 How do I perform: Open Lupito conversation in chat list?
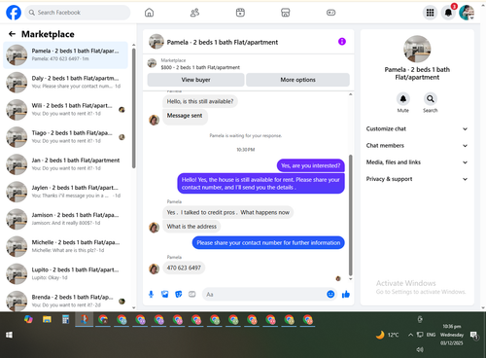pos(65,273)
